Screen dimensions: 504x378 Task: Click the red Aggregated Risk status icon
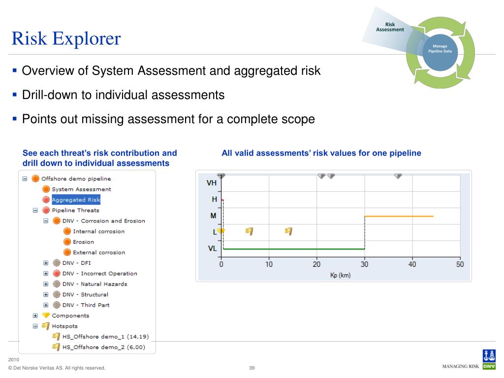click(46, 200)
